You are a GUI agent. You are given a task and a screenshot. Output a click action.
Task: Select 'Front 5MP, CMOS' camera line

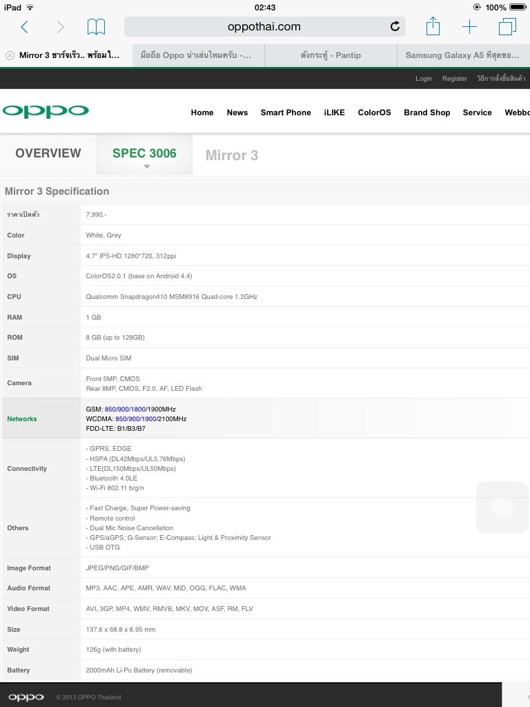tap(112, 379)
